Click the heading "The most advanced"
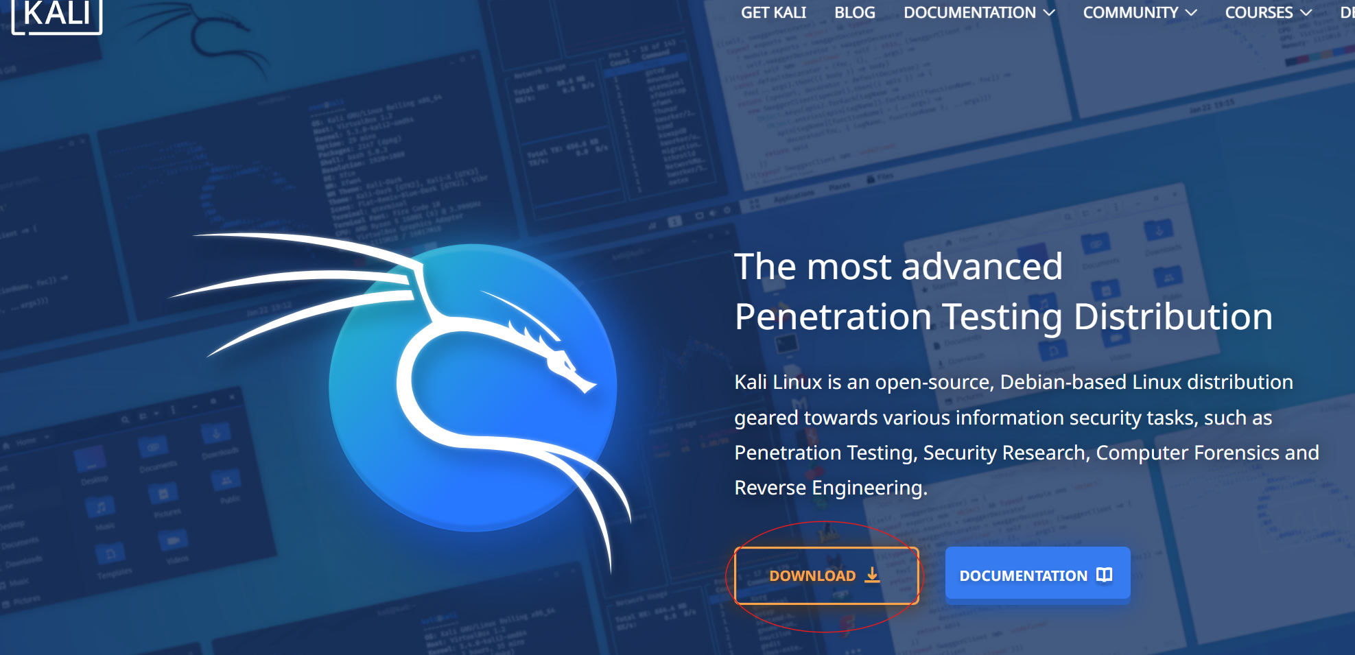This screenshot has height=655, width=1355. pos(898,266)
